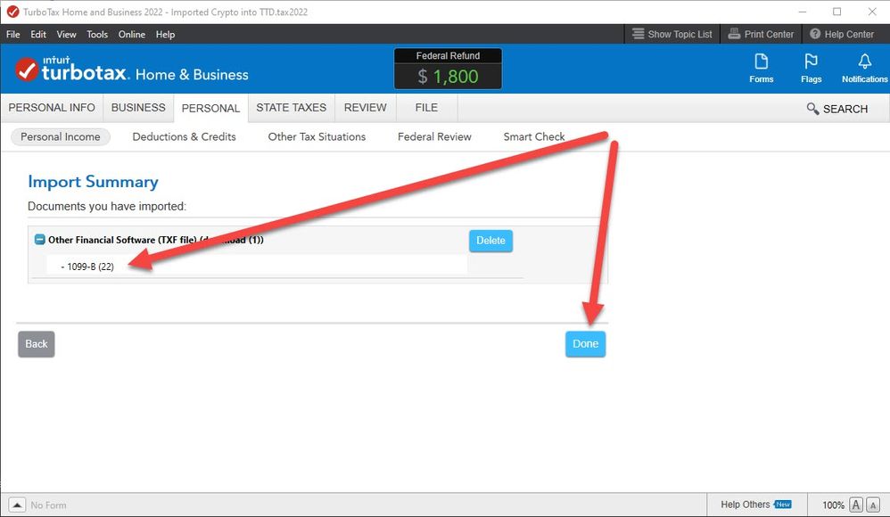Open the Forms icon
The width and height of the screenshot is (890, 517).
point(761,68)
